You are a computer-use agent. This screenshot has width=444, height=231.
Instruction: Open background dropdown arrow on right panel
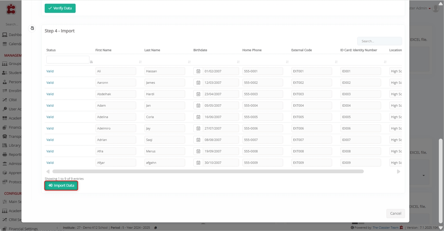point(424,175)
